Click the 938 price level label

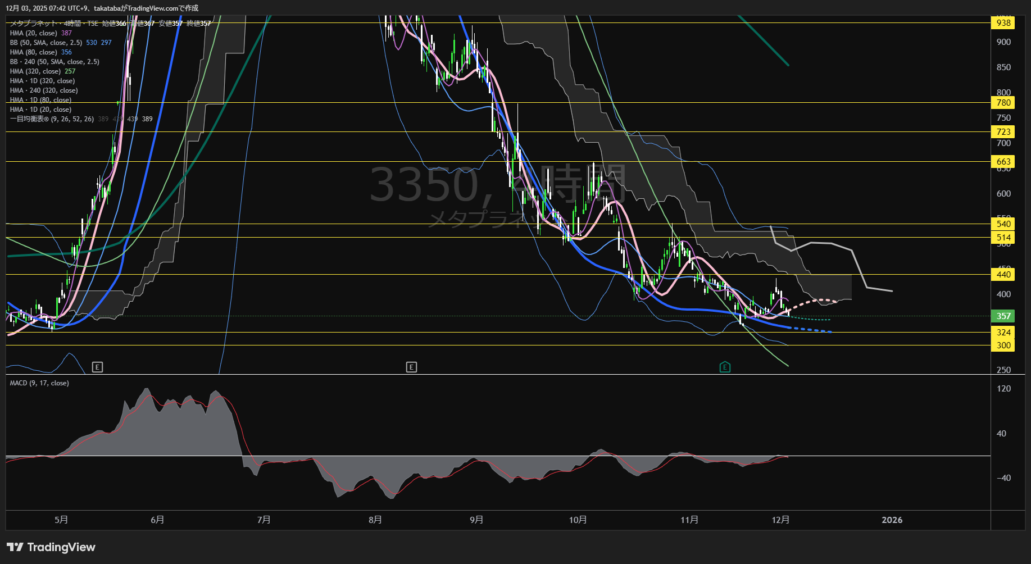(1003, 23)
